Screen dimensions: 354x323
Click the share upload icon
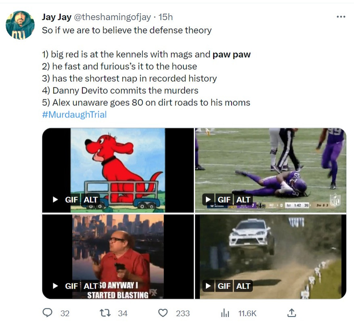pyautogui.click(x=291, y=313)
